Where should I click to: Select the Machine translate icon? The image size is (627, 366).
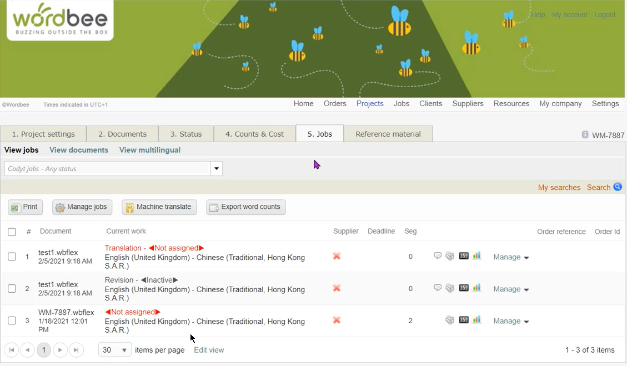(129, 207)
